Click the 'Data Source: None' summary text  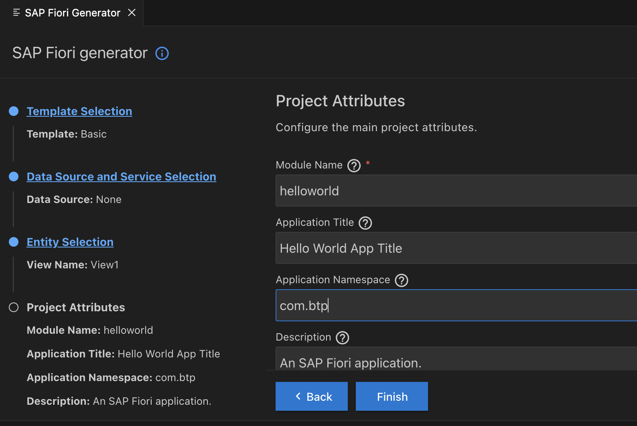(74, 199)
